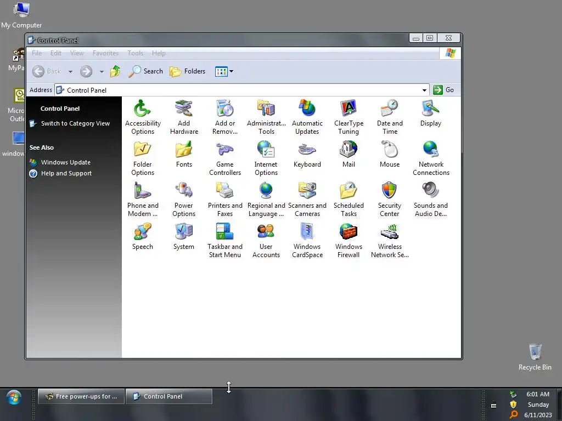Select Scheduled Tasks icon
Screen dimensions: 562x421
349,200
